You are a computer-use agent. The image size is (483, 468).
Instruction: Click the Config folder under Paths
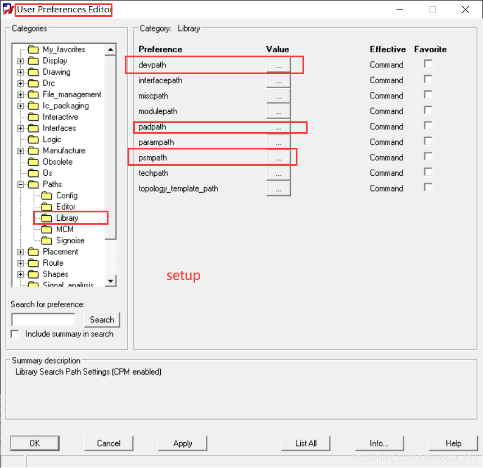point(47,196)
